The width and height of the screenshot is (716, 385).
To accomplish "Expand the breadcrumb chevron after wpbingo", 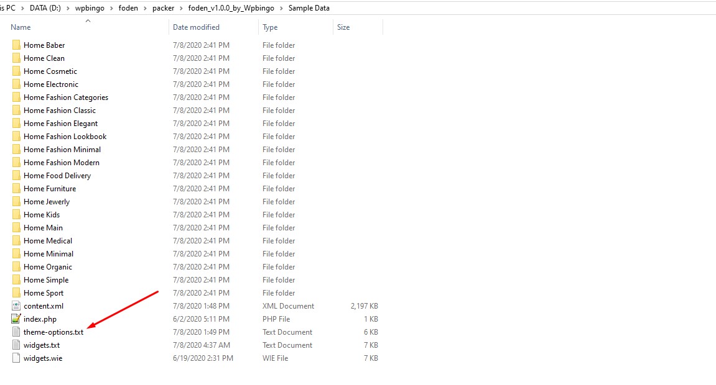I will tap(111, 8).
